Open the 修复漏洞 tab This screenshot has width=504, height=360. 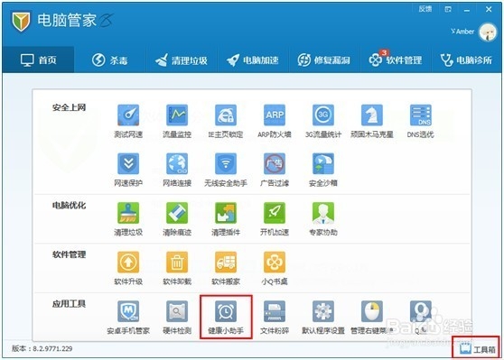pos(324,60)
